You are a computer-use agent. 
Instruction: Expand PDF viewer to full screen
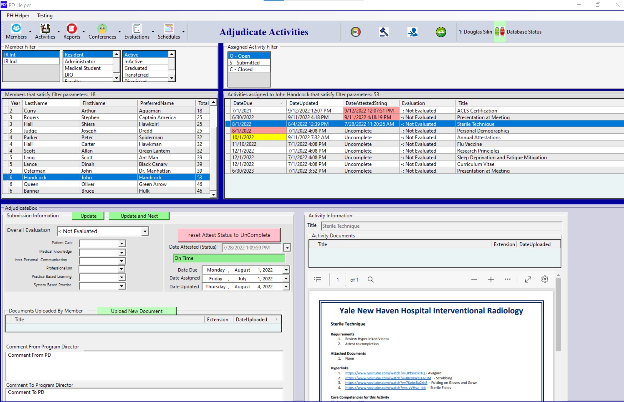coord(528,279)
